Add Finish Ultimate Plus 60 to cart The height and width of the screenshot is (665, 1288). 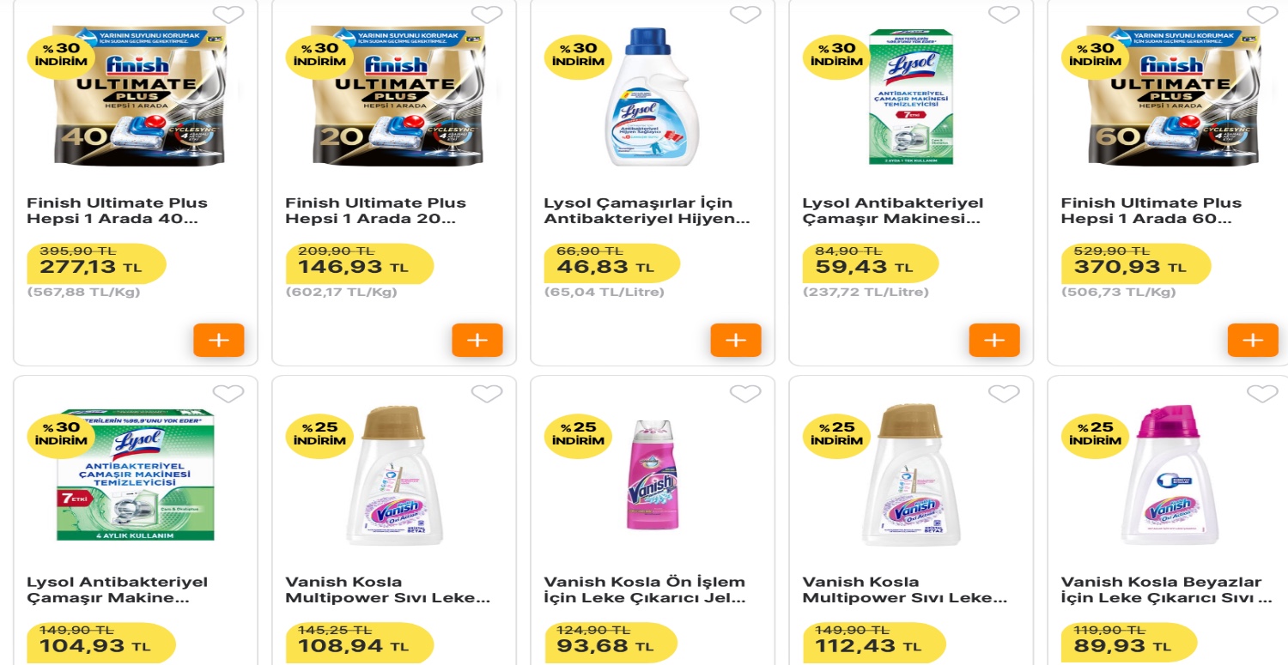point(1253,340)
